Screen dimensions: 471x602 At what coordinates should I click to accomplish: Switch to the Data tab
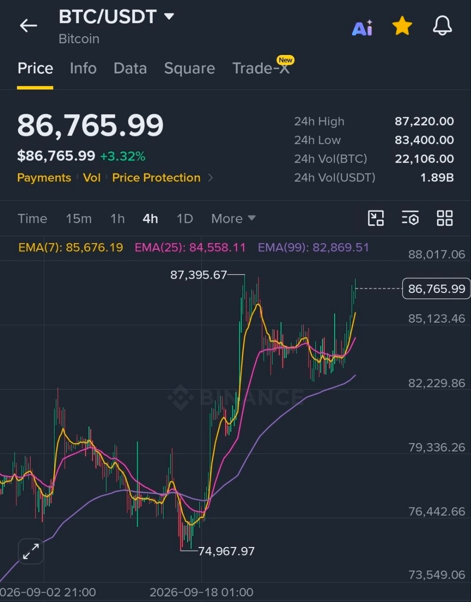130,69
